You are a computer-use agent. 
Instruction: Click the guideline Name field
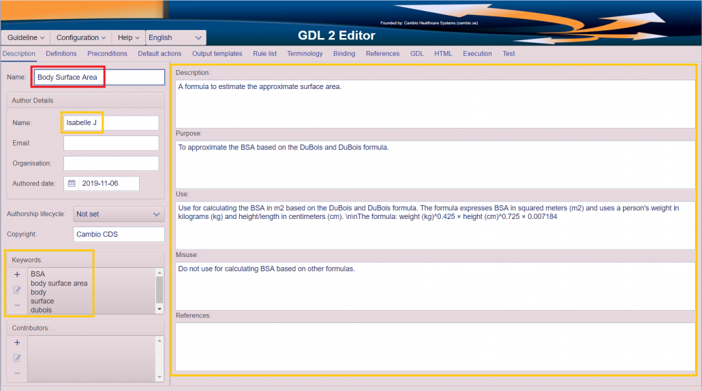coord(100,78)
